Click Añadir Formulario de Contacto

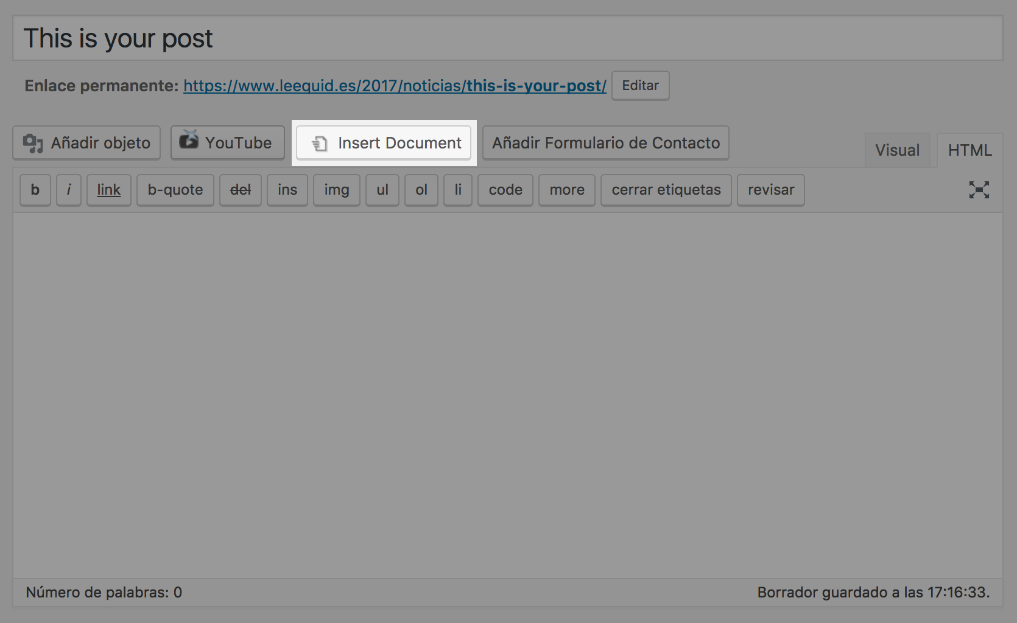tap(605, 143)
